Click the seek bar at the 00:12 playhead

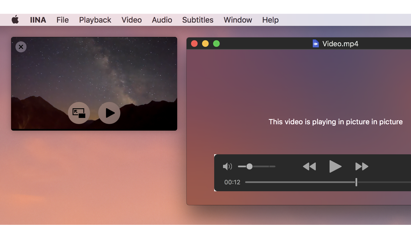[356, 182]
